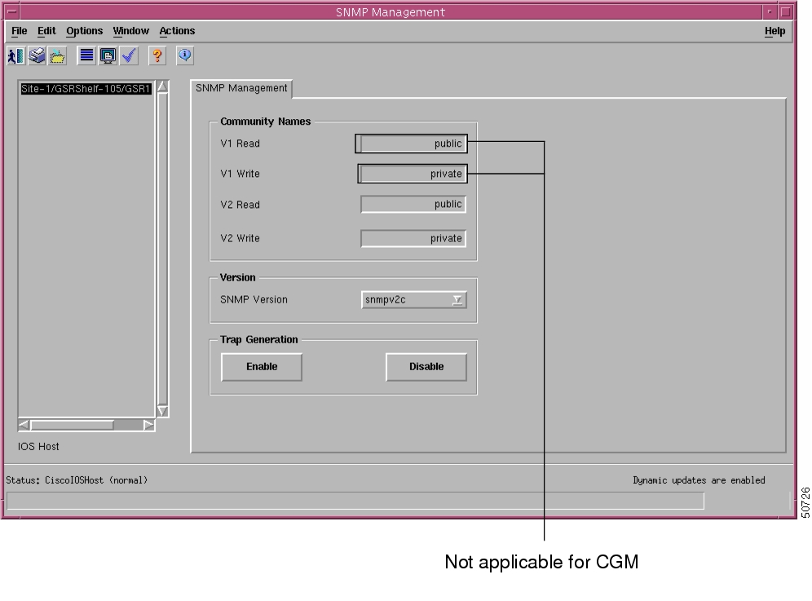Viewport: 812px width, 601px height.
Task: Click the V2 Read community field
Action: click(413, 205)
